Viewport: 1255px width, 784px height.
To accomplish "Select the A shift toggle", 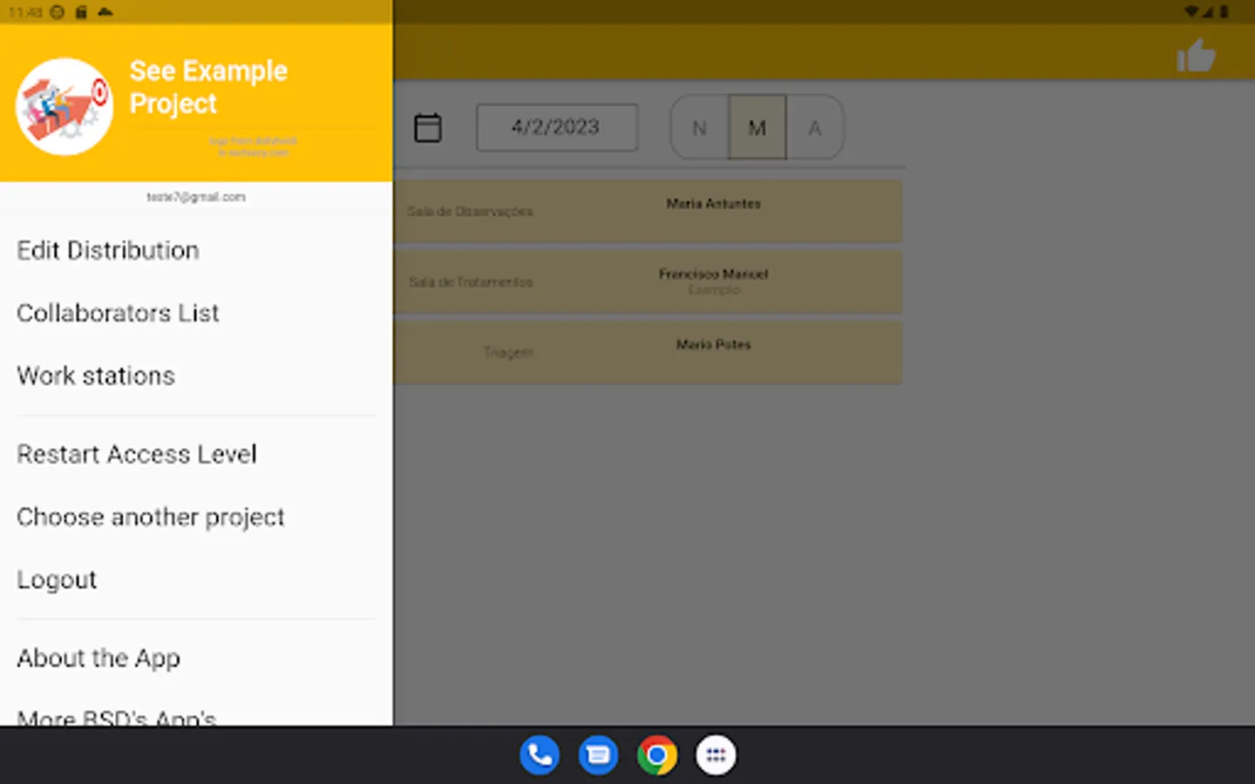I will [815, 128].
